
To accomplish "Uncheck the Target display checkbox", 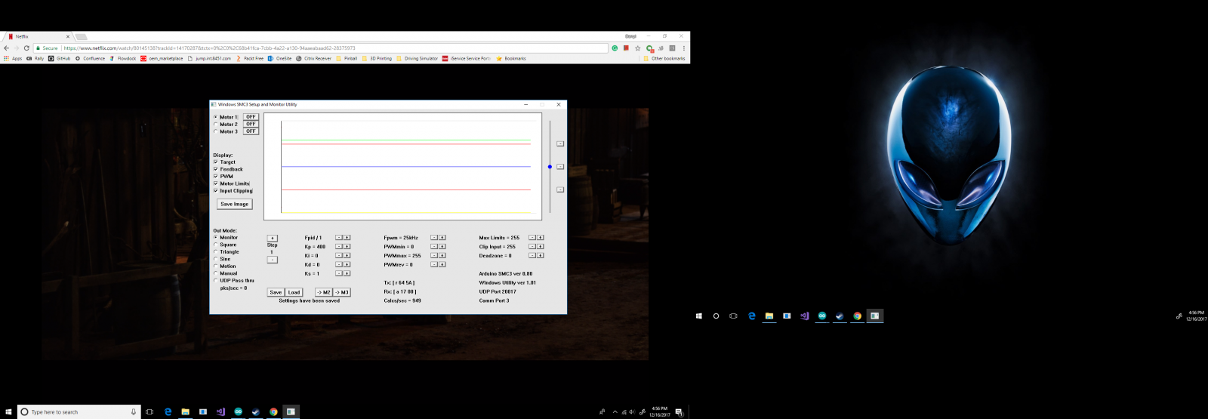I will tap(216, 162).
